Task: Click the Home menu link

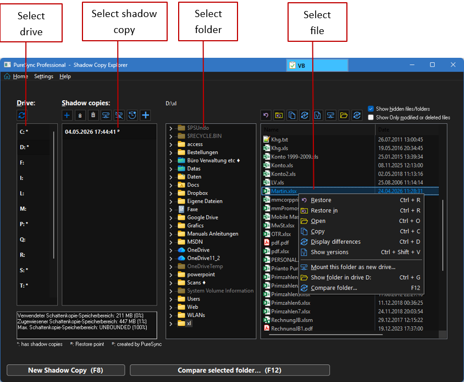Action: (20, 77)
